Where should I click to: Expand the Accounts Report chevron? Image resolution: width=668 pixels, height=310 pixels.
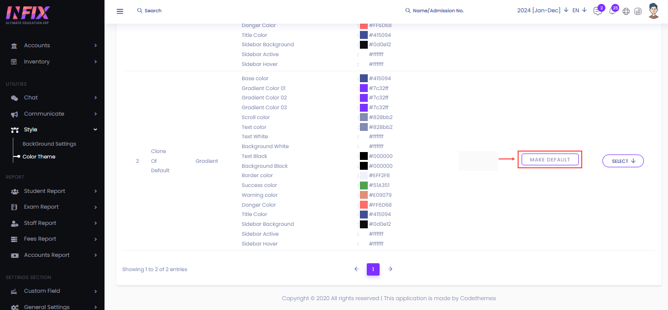tap(96, 255)
